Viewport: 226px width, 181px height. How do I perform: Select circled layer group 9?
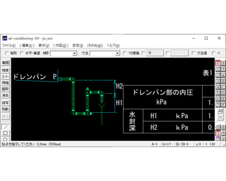pos(223,133)
